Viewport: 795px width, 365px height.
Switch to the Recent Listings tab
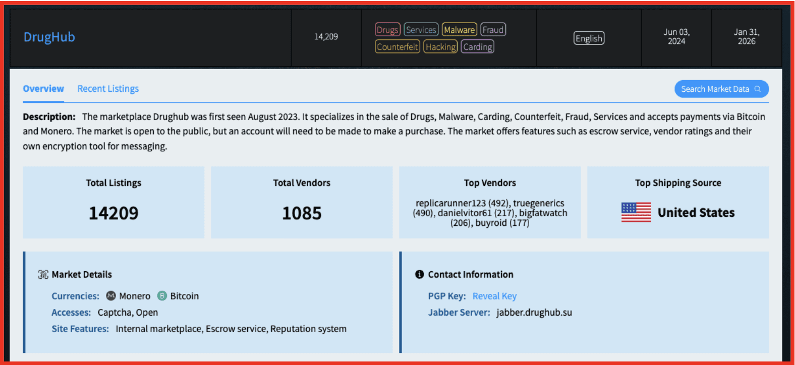pos(108,89)
